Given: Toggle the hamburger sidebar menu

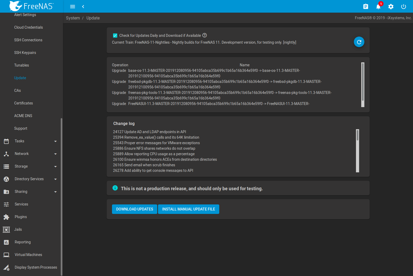Looking at the screenshot, I should [73, 7].
